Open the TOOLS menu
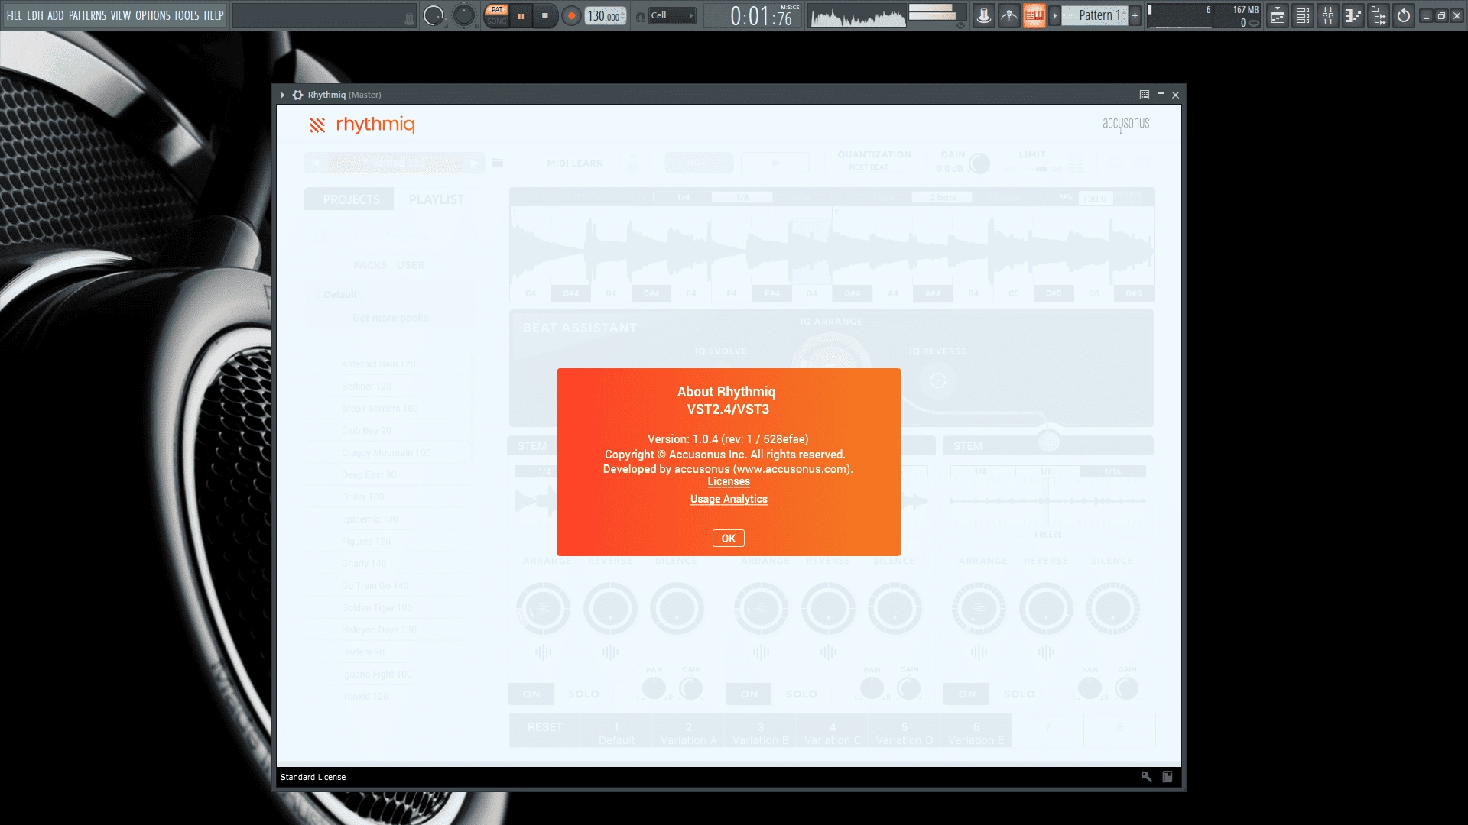 pyautogui.click(x=187, y=15)
